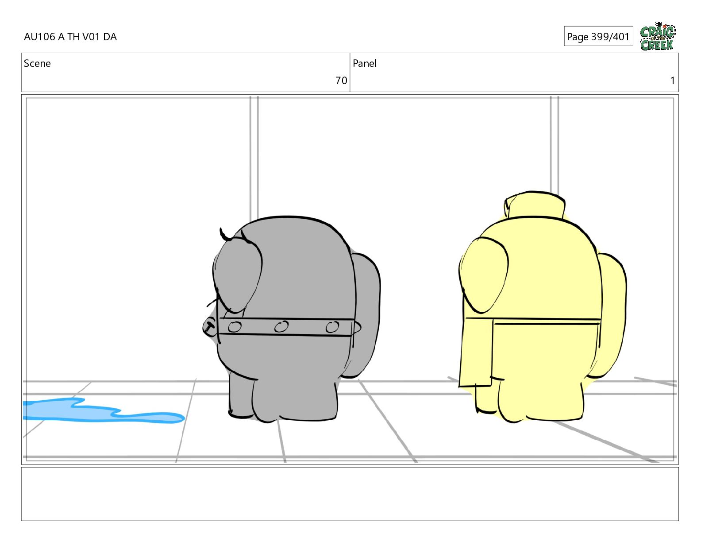Click the empty notes box below the panel

click(350, 494)
